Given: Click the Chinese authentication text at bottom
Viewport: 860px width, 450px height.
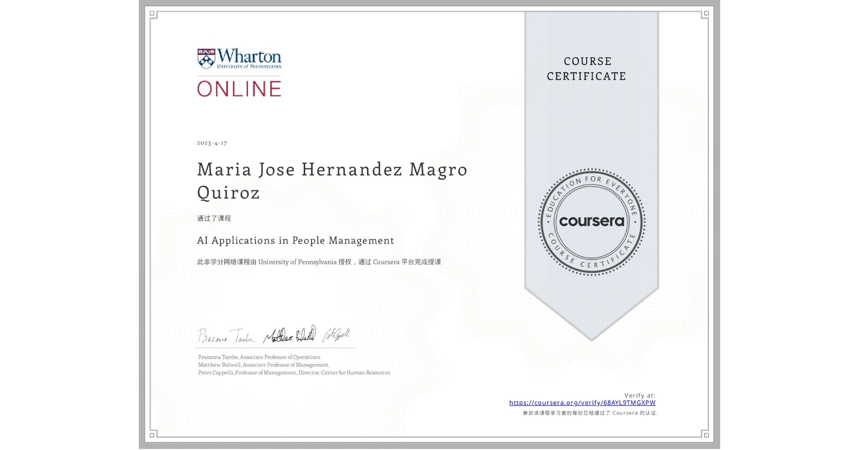Looking at the screenshot, I should click(590, 413).
